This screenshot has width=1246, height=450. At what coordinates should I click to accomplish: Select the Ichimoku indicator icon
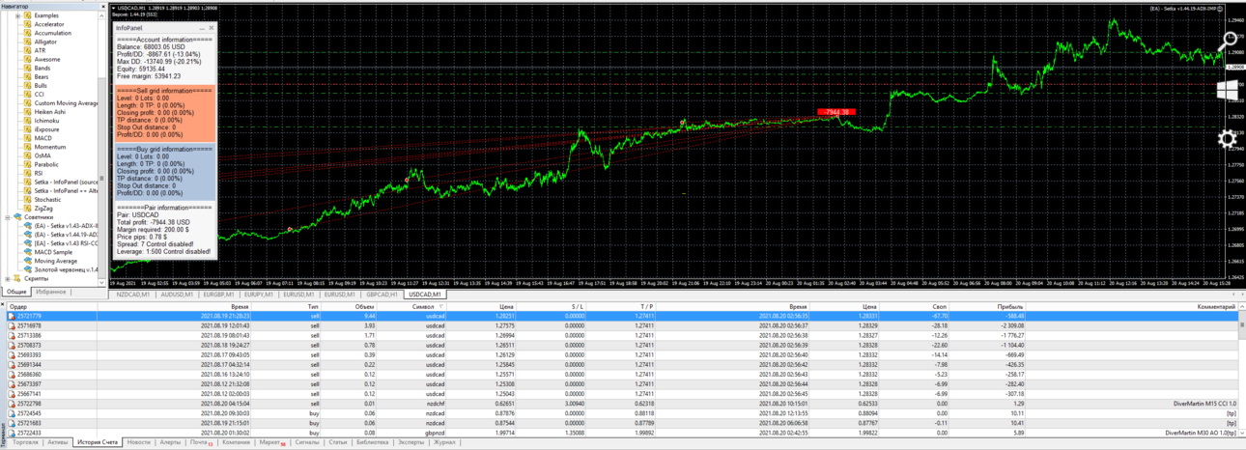[28, 120]
